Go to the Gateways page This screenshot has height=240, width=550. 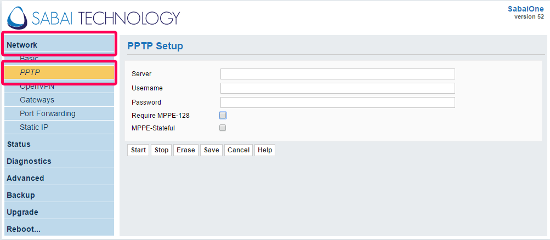coord(59,100)
